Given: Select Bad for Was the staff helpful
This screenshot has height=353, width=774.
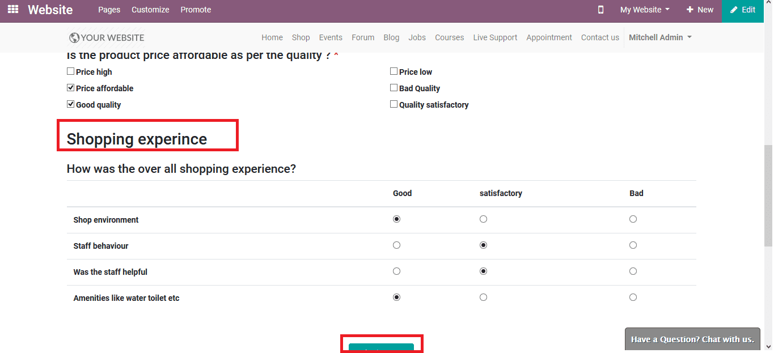Looking at the screenshot, I should [633, 271].
